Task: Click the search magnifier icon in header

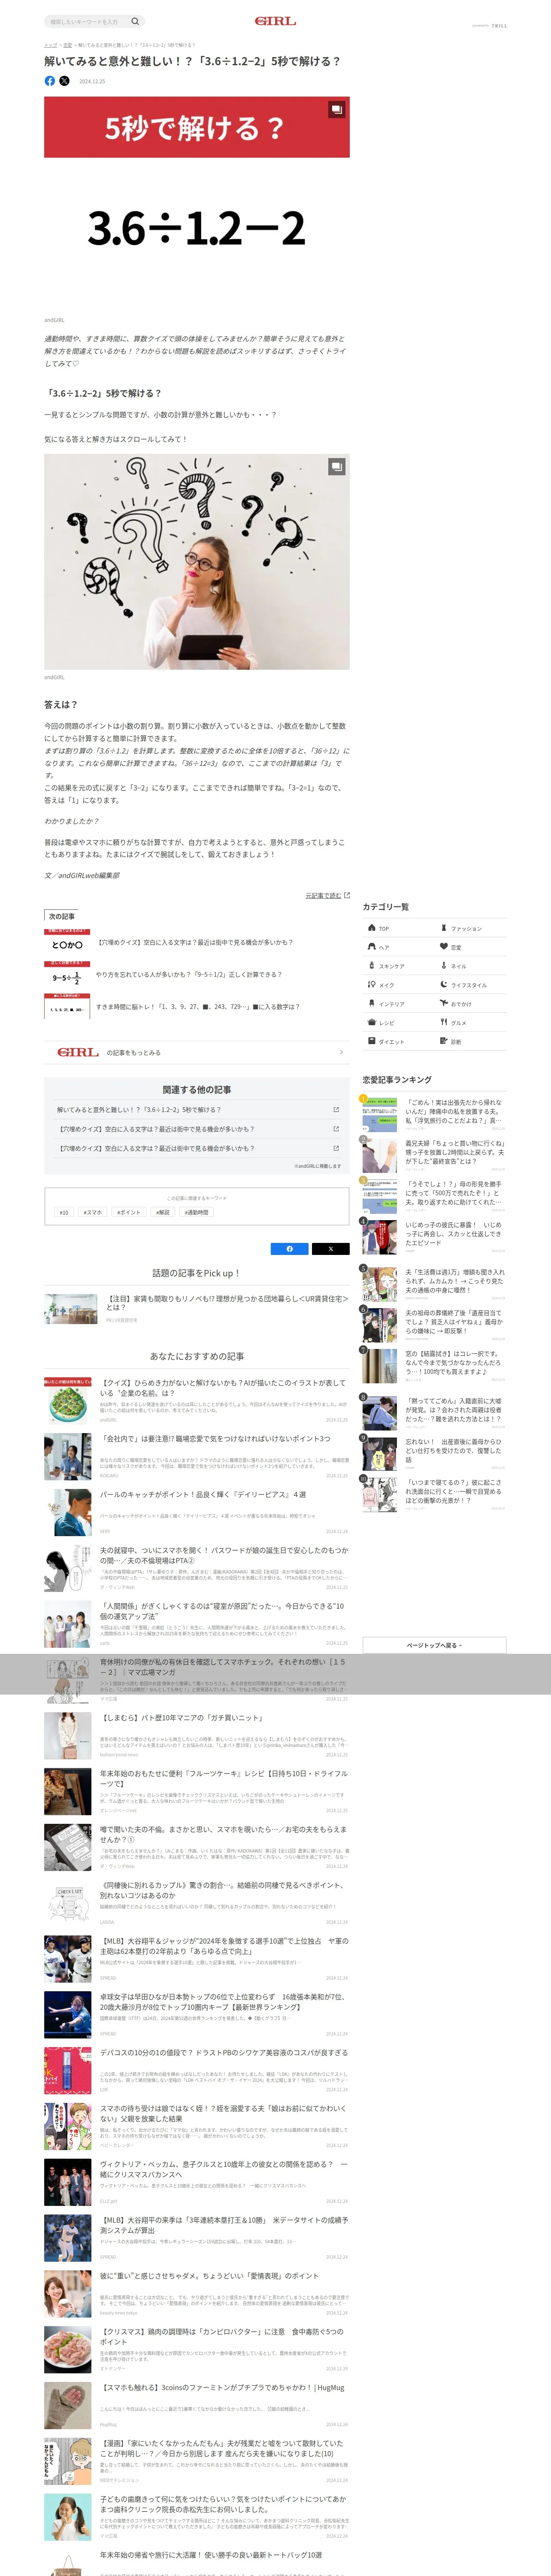Action: [x=135, y=21]
